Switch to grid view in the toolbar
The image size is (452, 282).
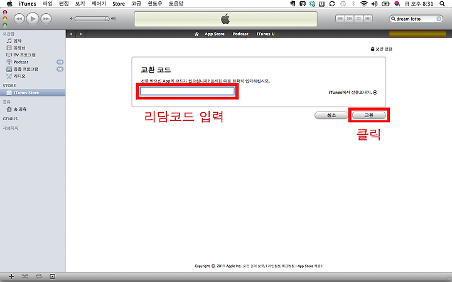click(x=358, y=19)
